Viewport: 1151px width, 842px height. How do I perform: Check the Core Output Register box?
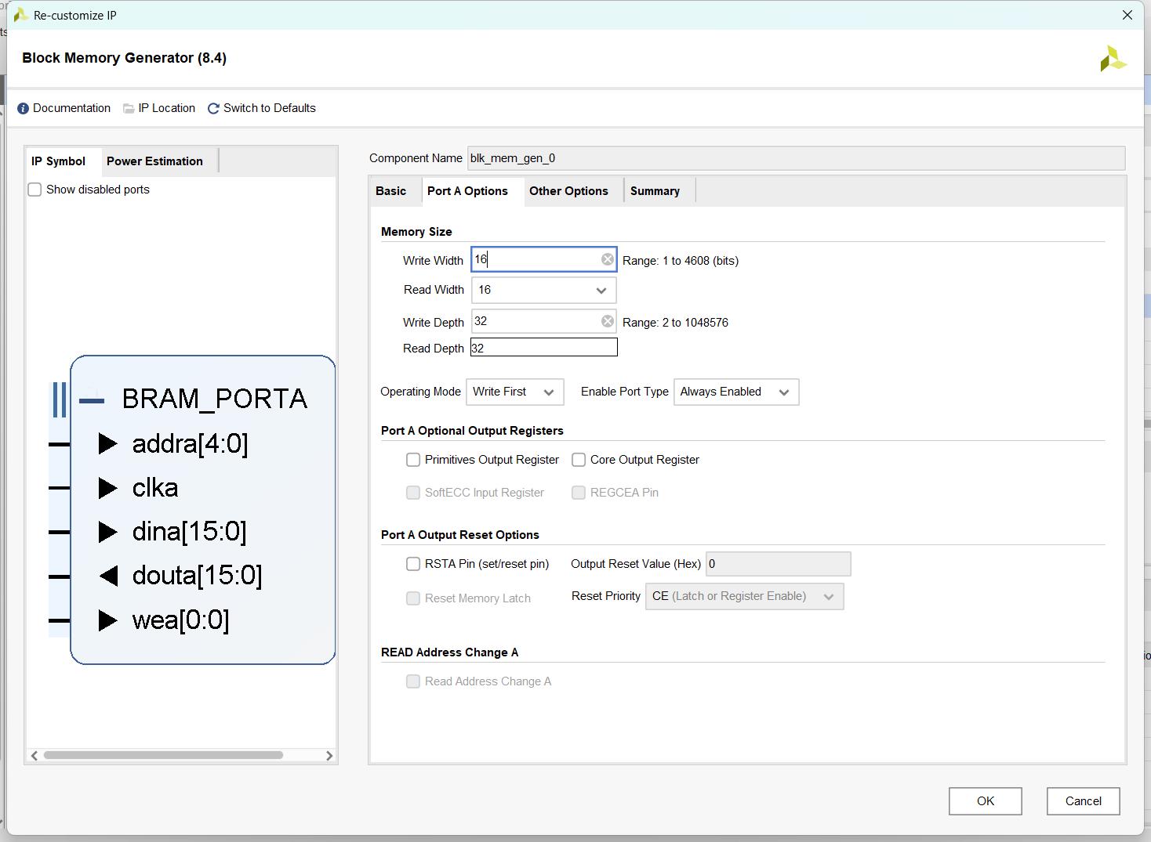[579, 460]
